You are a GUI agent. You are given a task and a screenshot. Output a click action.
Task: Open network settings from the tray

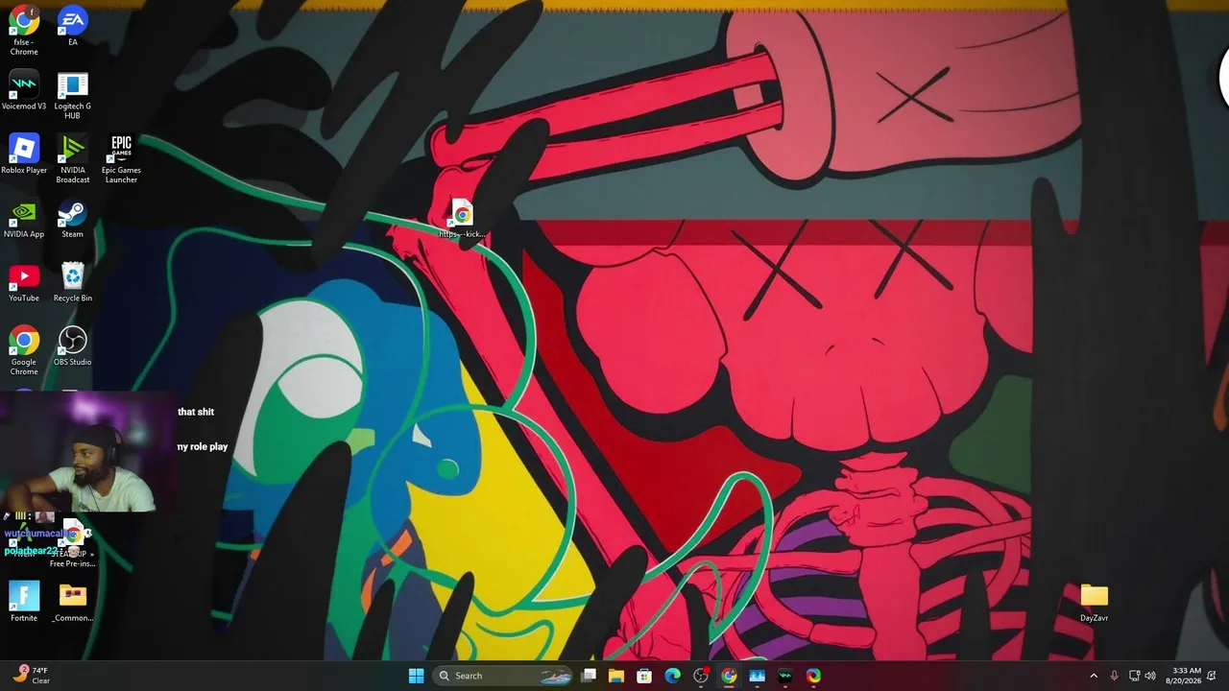(x=1134, y=676)
